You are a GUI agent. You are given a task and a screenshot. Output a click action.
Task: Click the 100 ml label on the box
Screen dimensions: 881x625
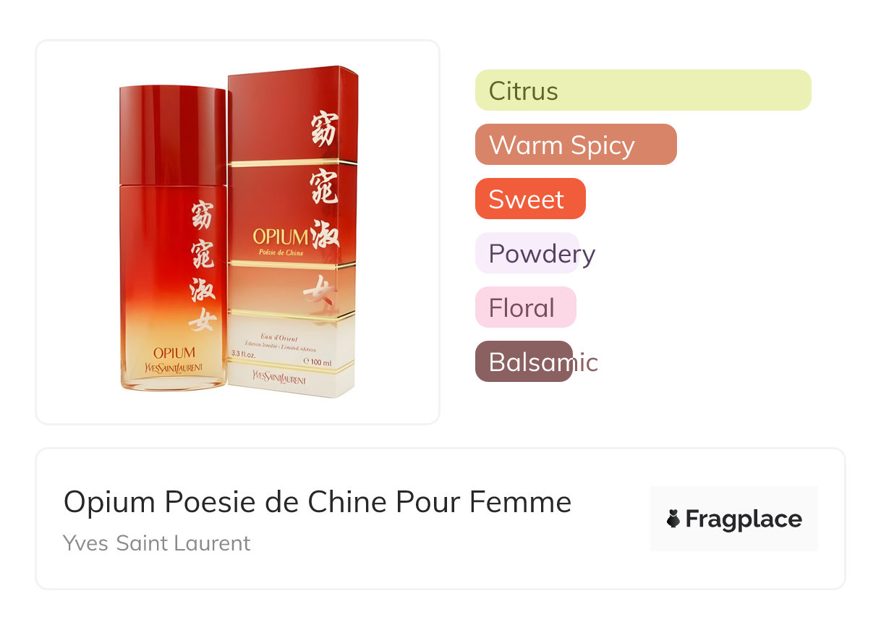coord(318,362)
